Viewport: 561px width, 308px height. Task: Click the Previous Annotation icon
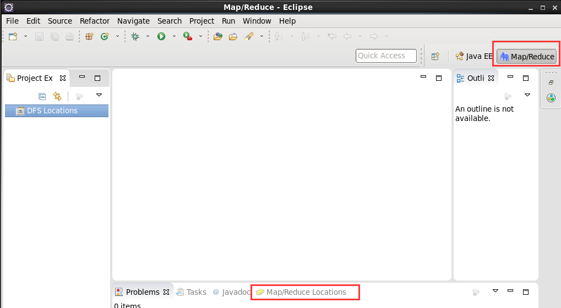pos(305,36)
